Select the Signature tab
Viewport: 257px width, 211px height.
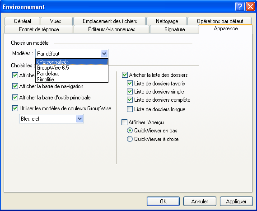coord(174,29)
